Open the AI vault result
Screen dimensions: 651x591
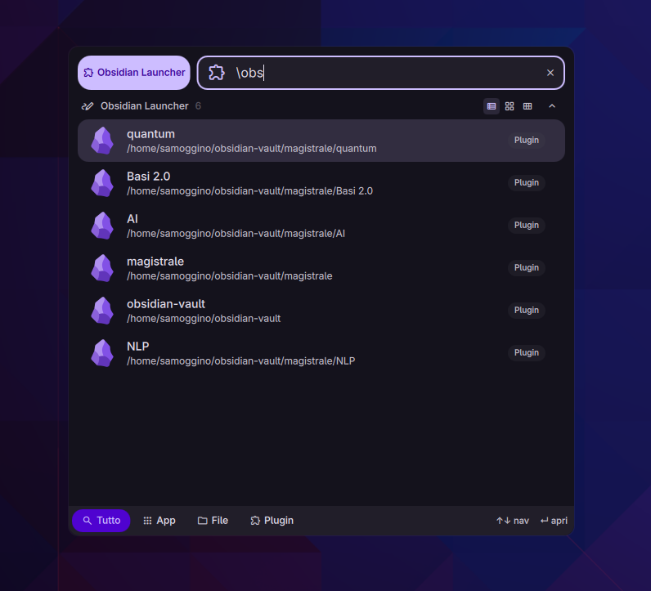(x=321, y=226)
